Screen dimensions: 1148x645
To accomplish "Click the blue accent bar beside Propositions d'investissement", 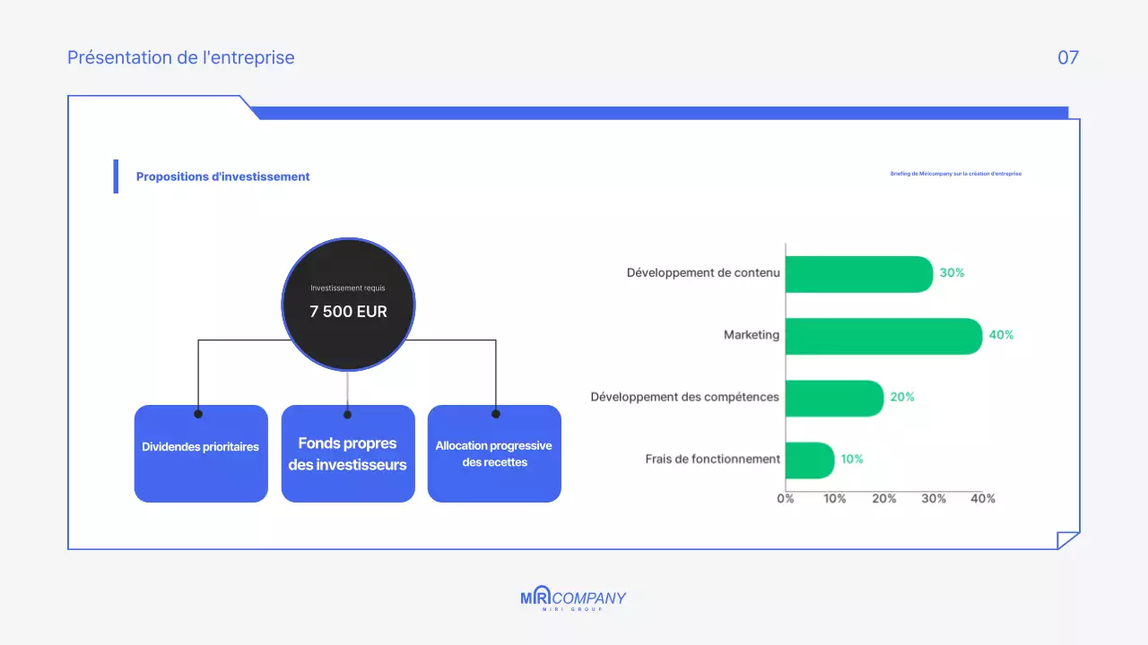I will (116, 176).
